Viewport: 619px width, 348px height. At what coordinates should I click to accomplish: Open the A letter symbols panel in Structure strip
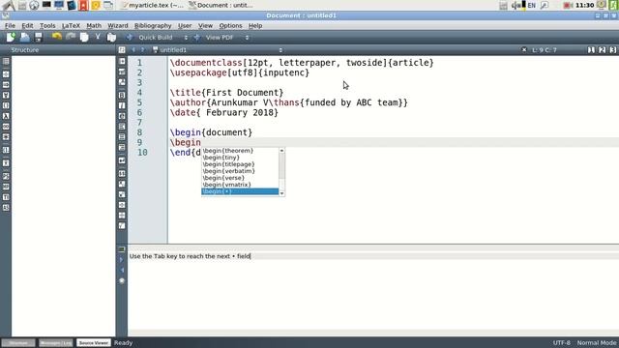[6, 116]
